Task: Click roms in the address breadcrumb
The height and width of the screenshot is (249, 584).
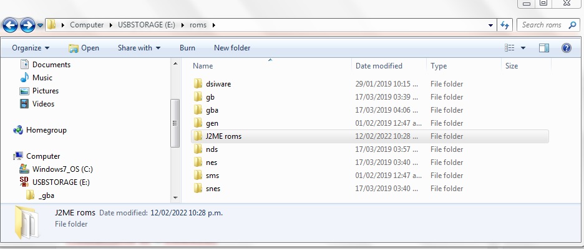Action: point(198,25)
